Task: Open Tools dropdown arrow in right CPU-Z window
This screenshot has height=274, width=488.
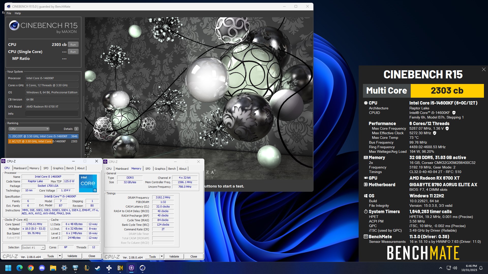Action: 162,256
